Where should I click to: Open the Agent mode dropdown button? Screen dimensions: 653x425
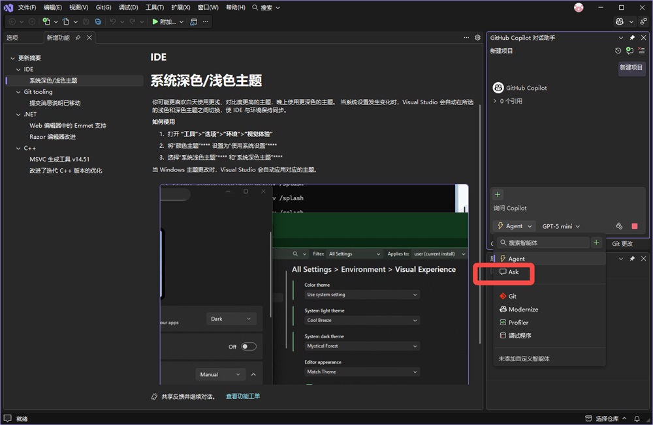pos(515,226)
